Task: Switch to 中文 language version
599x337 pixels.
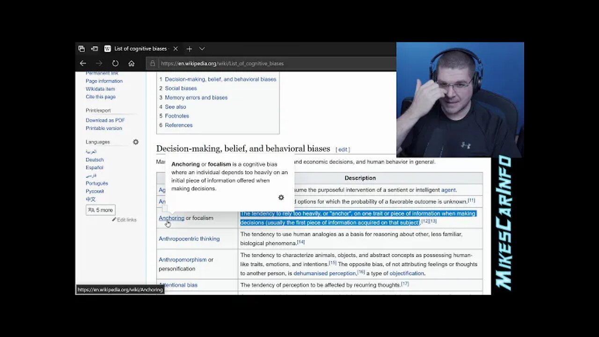Action: coord(91,199)
